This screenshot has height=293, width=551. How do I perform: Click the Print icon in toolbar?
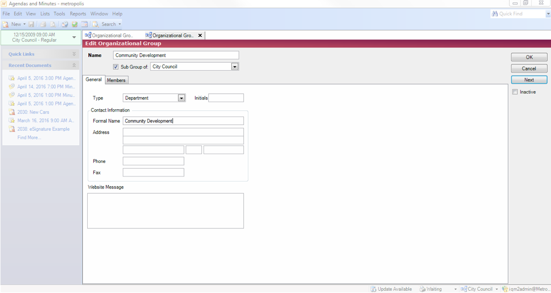pyautogui.click(x=43, y=24)
